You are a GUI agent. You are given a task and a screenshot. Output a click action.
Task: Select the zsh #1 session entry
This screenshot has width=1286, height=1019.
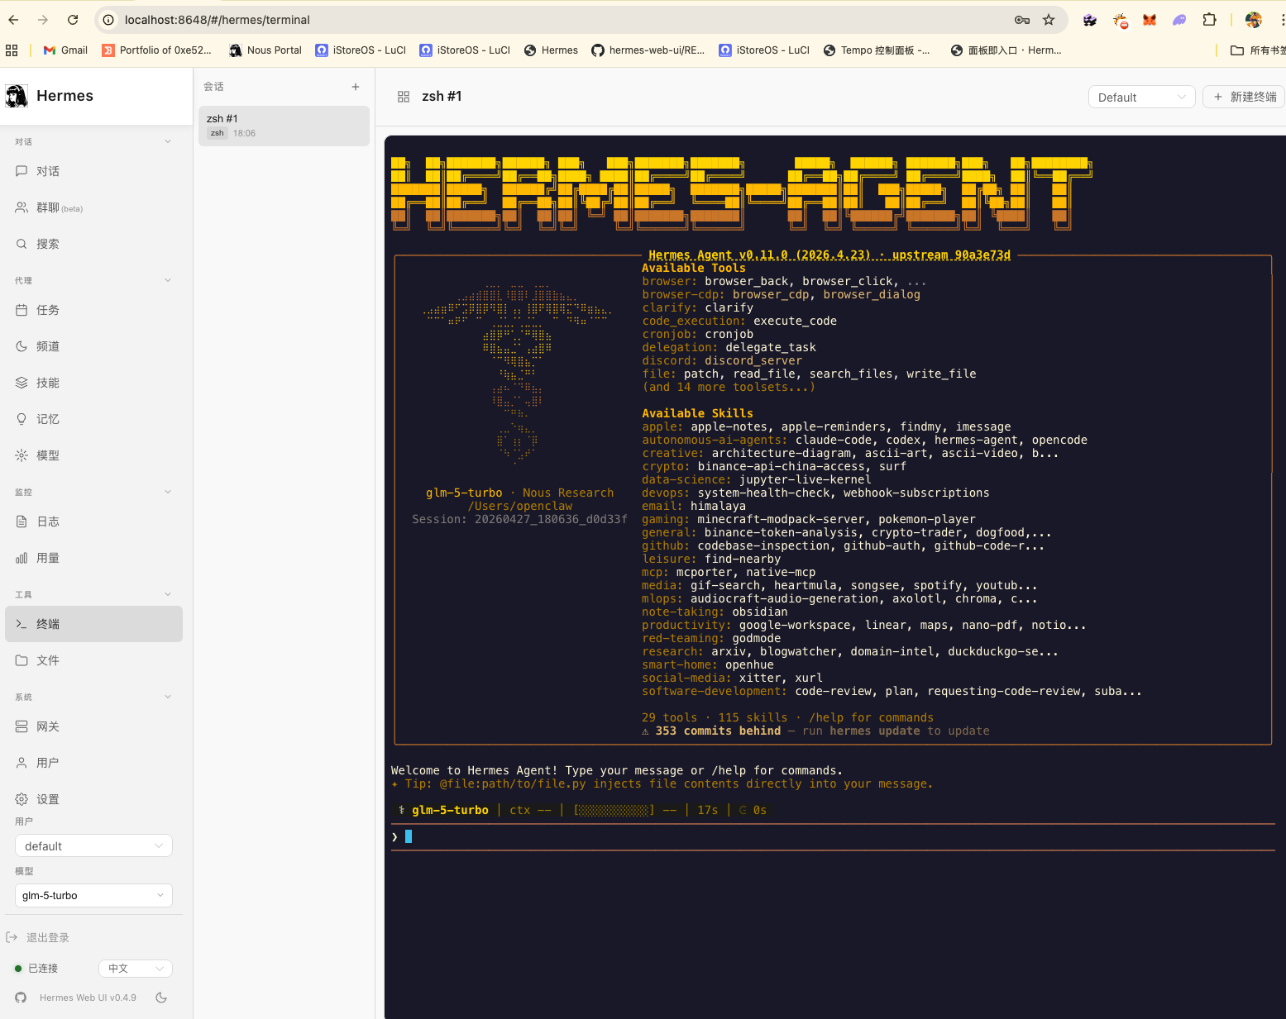(284, 126)
